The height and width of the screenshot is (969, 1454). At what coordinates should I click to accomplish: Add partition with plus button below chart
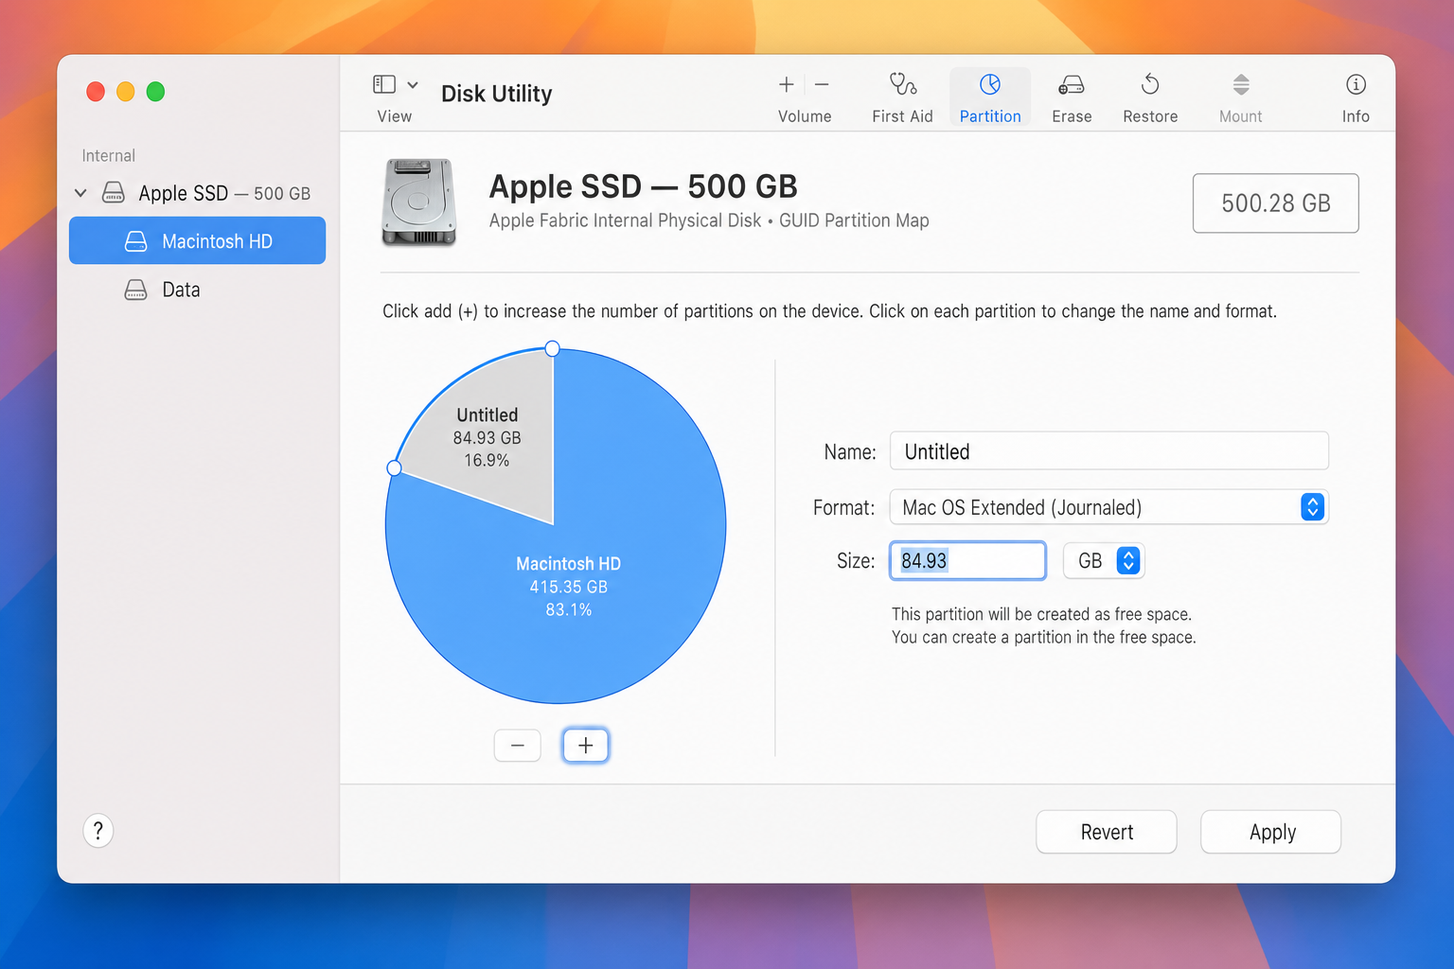pyautogui.click(x=586, y=746)
